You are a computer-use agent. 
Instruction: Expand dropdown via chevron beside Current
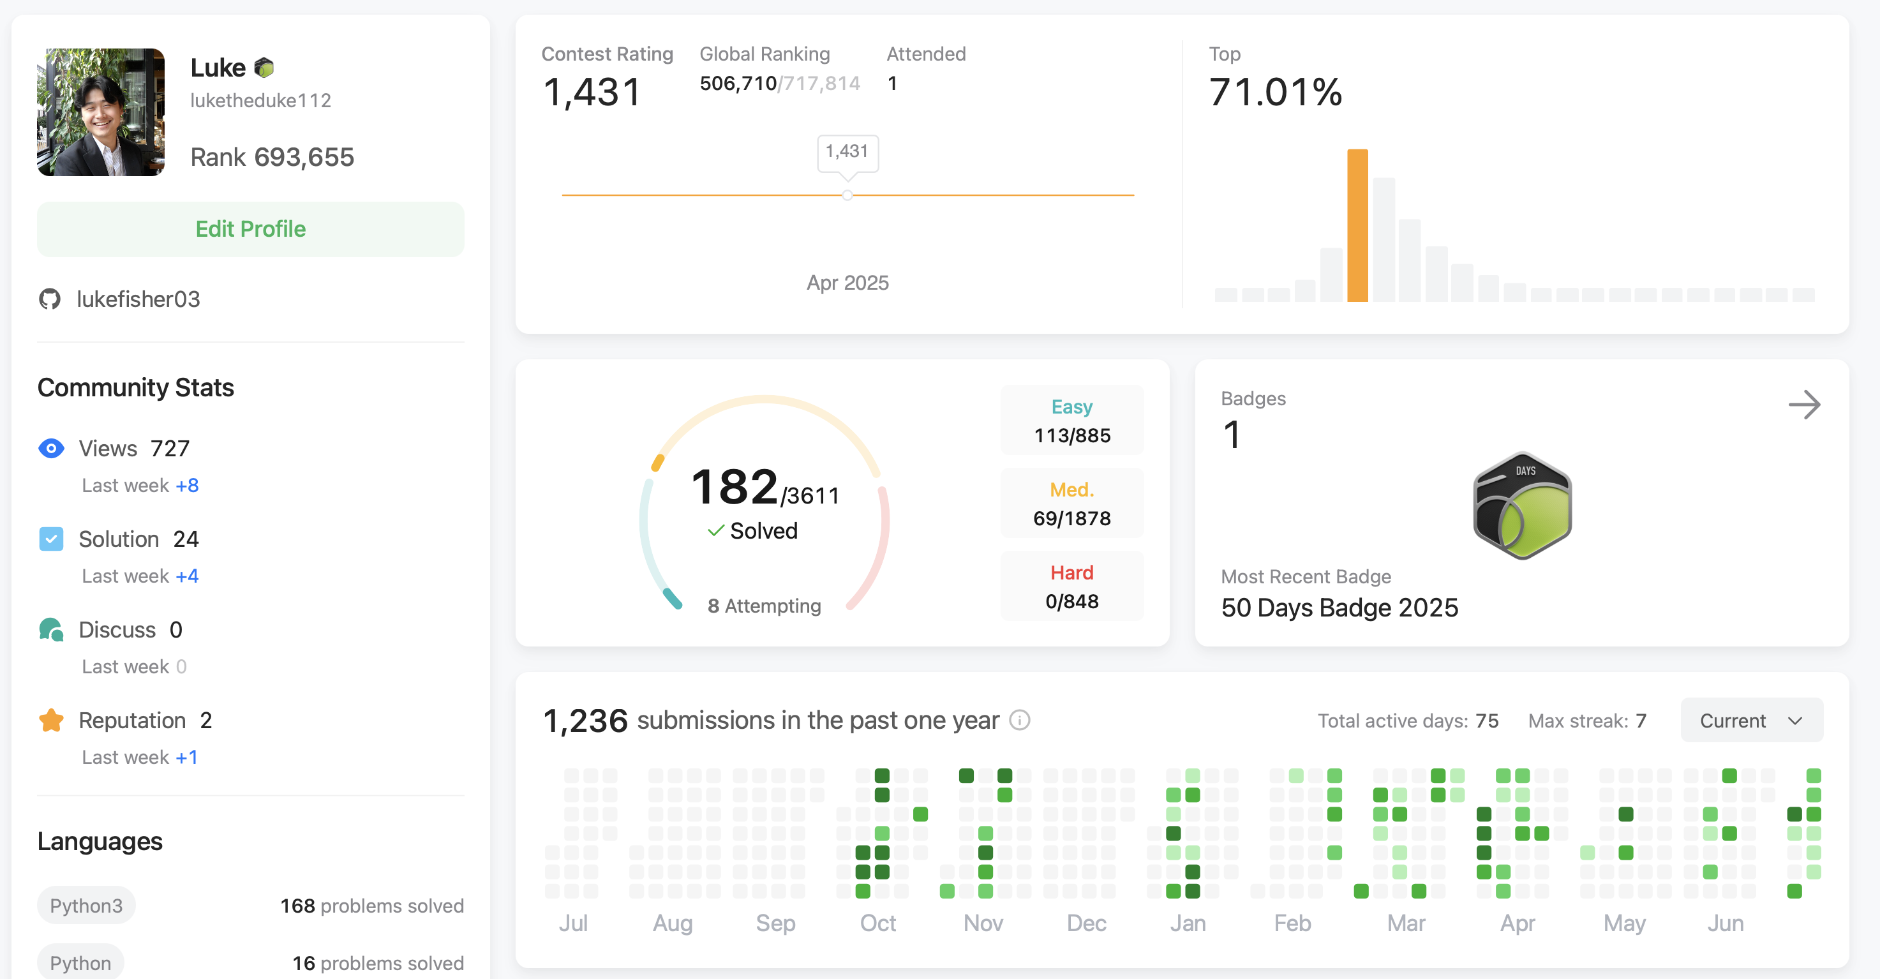(x=1795, y=721)
